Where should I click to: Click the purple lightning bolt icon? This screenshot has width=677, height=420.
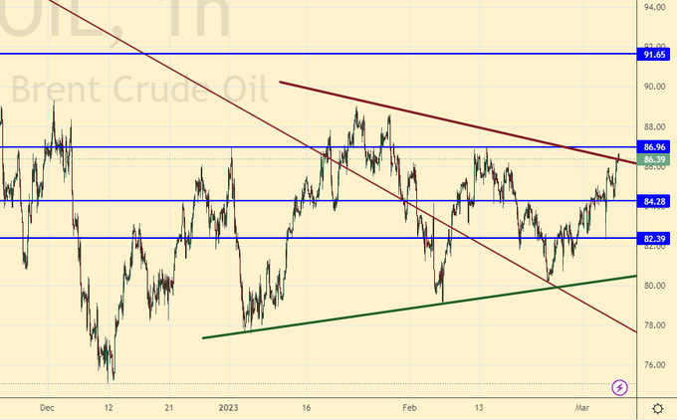tap(619, 386)
